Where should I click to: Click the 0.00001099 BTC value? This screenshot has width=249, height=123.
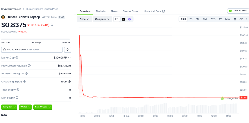coord(9,32)
